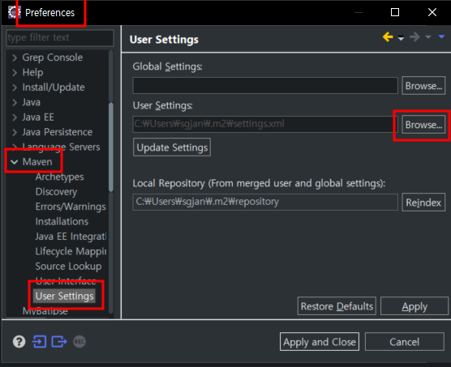Click Browse next to User Settings
Screen dimensions: 451x367
tap(423, 125)
